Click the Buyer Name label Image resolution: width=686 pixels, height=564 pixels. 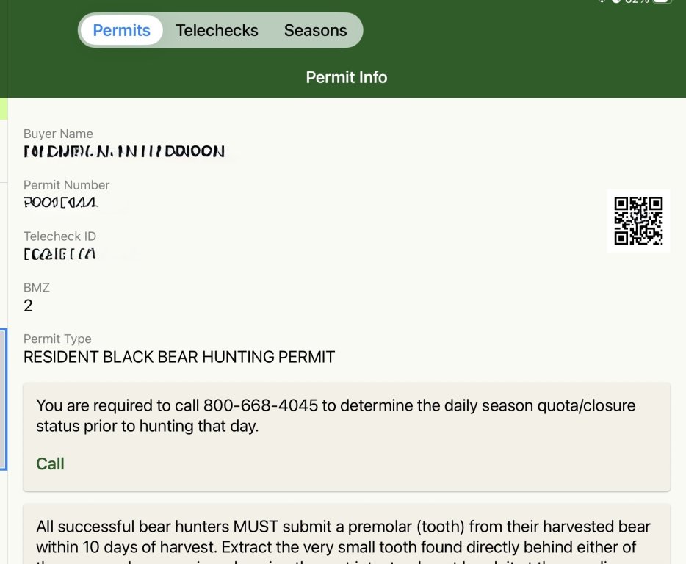58,134
